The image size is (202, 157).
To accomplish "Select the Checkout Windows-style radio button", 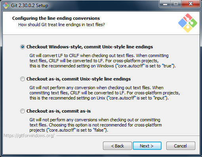I will (x=23, y=47).
